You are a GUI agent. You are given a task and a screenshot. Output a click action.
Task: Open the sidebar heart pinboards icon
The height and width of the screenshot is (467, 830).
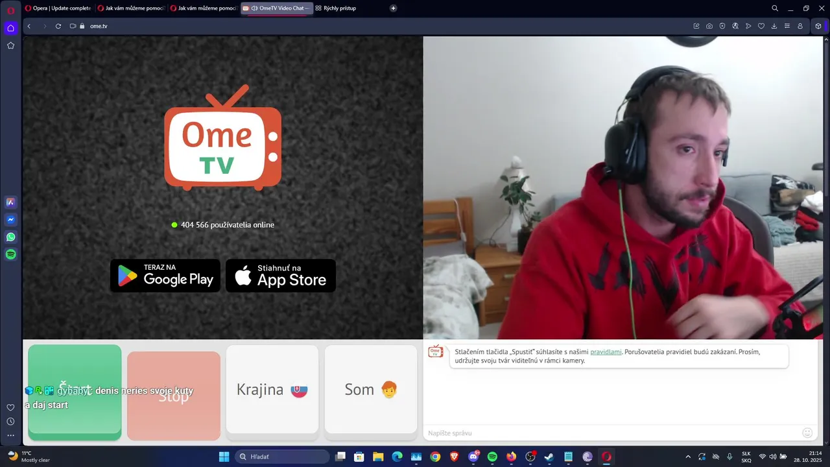10,407
